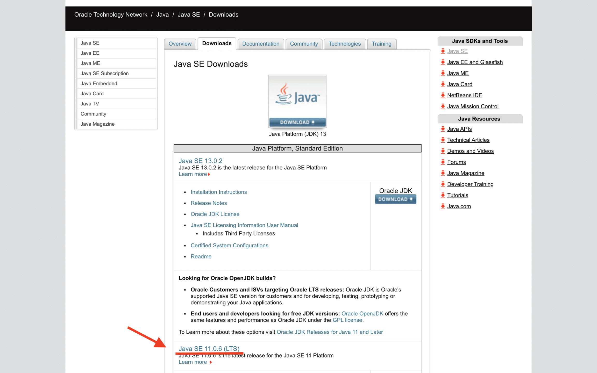Image resolution: width=597 pixels, height=373 pixels.
Task: Open the Demos and Videos link
Action: pos(470,151)
